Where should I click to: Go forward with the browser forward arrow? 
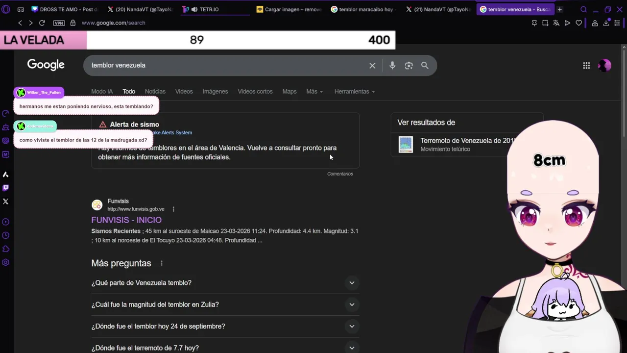coord(31,23)
